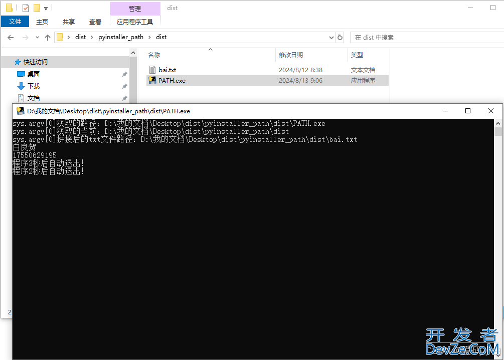Click the search box 在 dist 中搜索
Screen dimensions: 504x360
point(427,38)
